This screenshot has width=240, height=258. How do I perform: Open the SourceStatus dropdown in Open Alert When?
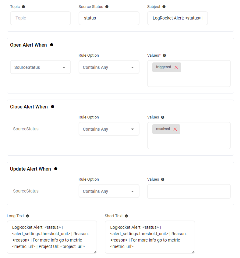point(40,67)
